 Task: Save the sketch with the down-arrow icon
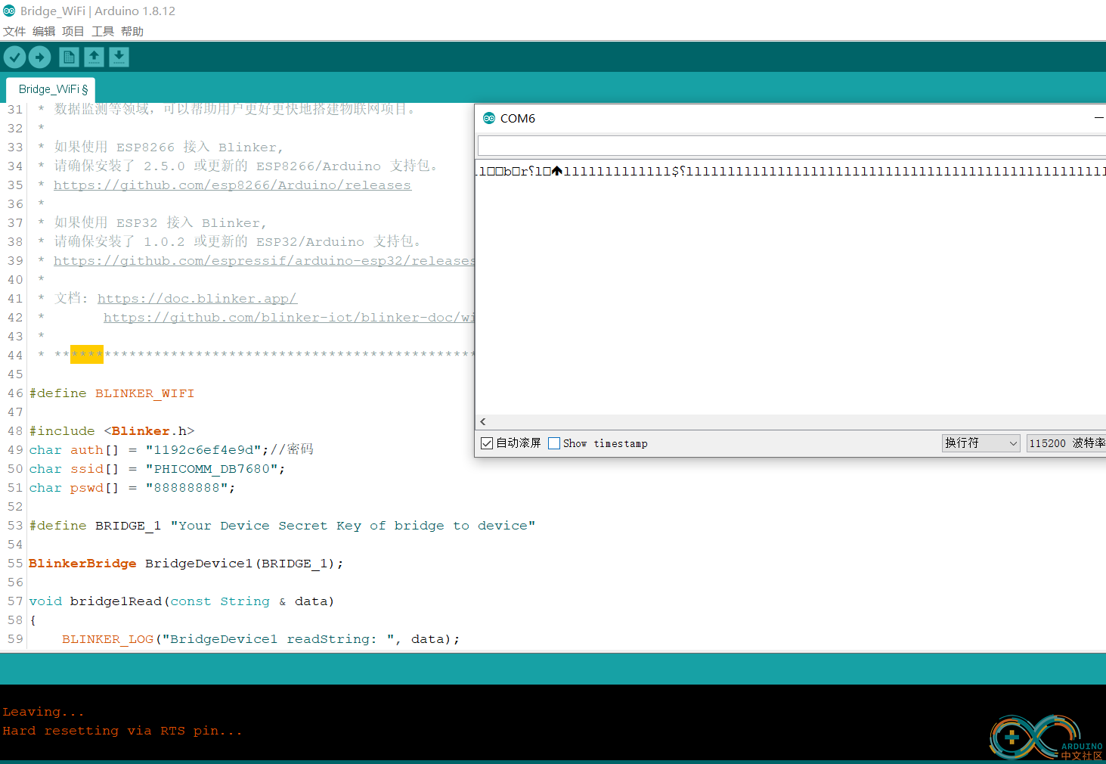click(x=119, y=57)
